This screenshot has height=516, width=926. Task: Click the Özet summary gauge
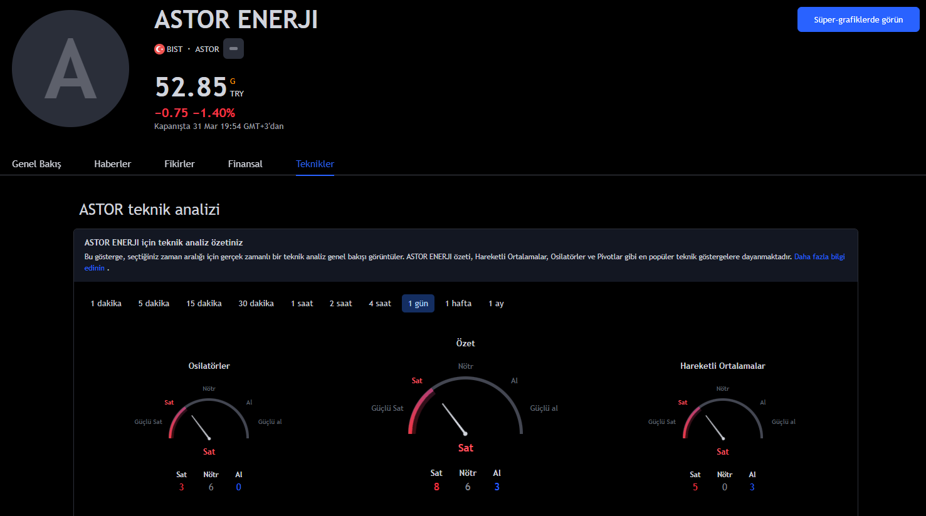coord(465,407)
